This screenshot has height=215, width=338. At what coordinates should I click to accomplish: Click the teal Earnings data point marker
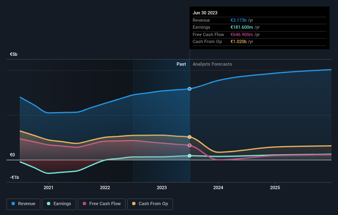pyautogui.click(x=189, y=156)
